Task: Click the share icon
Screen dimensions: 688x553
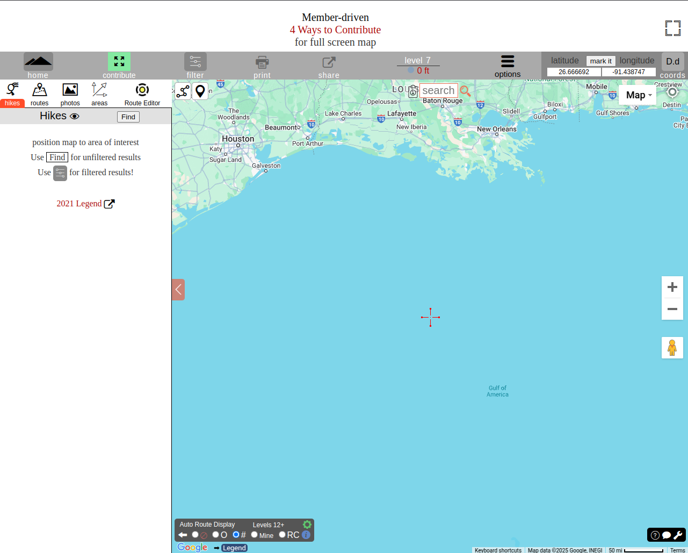Action: click(329, 62)
